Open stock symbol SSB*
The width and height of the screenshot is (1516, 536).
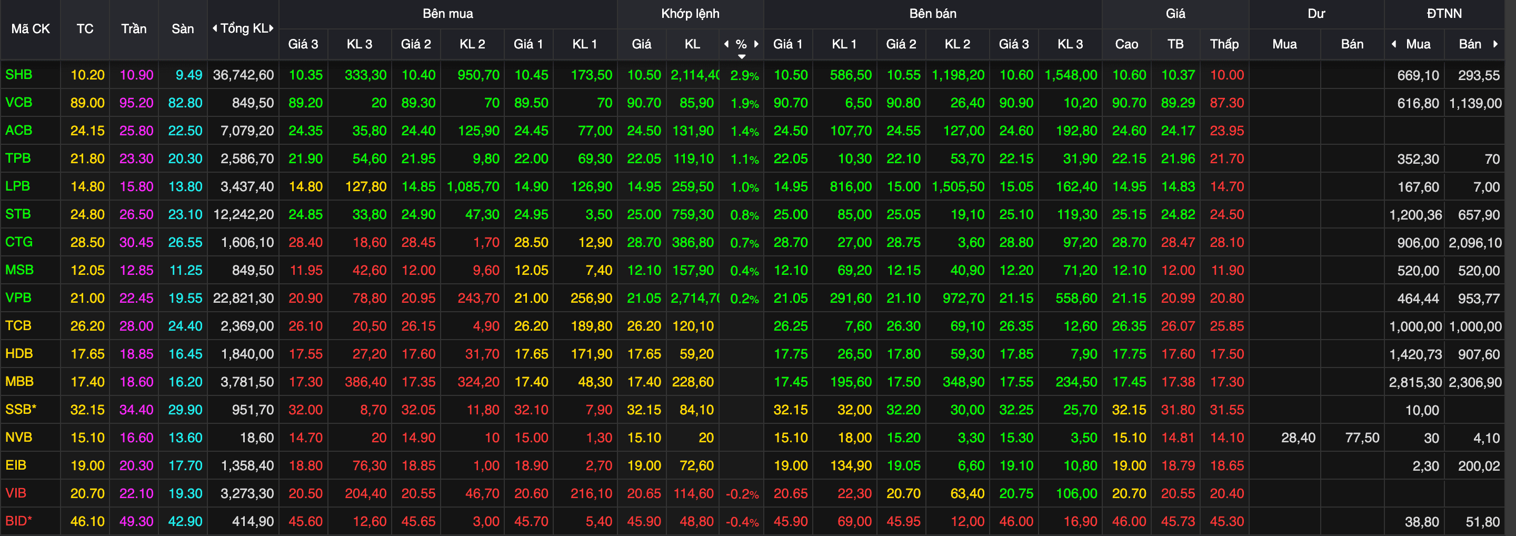(x=21, y=410)
